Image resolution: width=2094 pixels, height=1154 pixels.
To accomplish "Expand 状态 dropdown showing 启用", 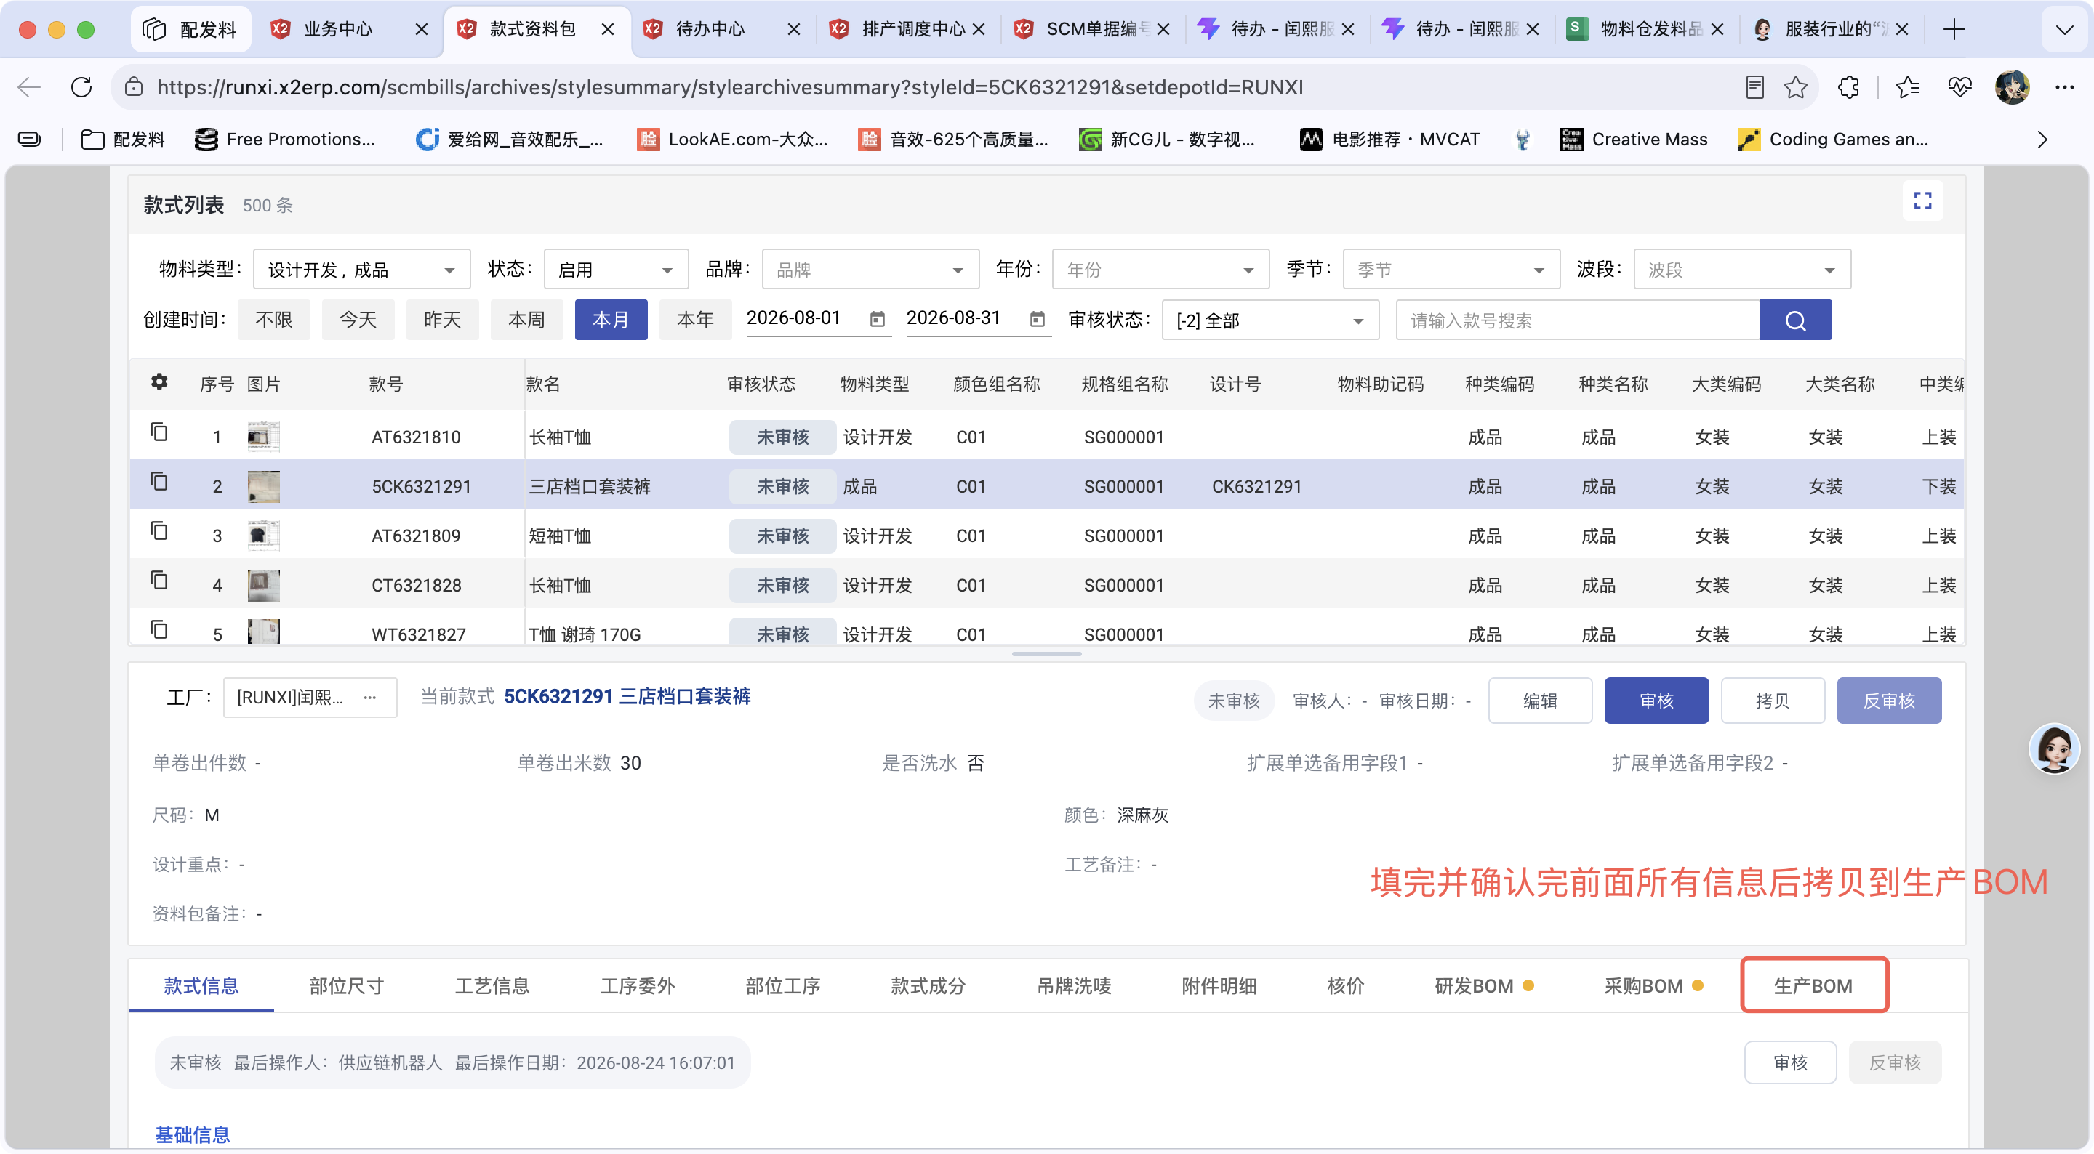I will click(616, 270).
